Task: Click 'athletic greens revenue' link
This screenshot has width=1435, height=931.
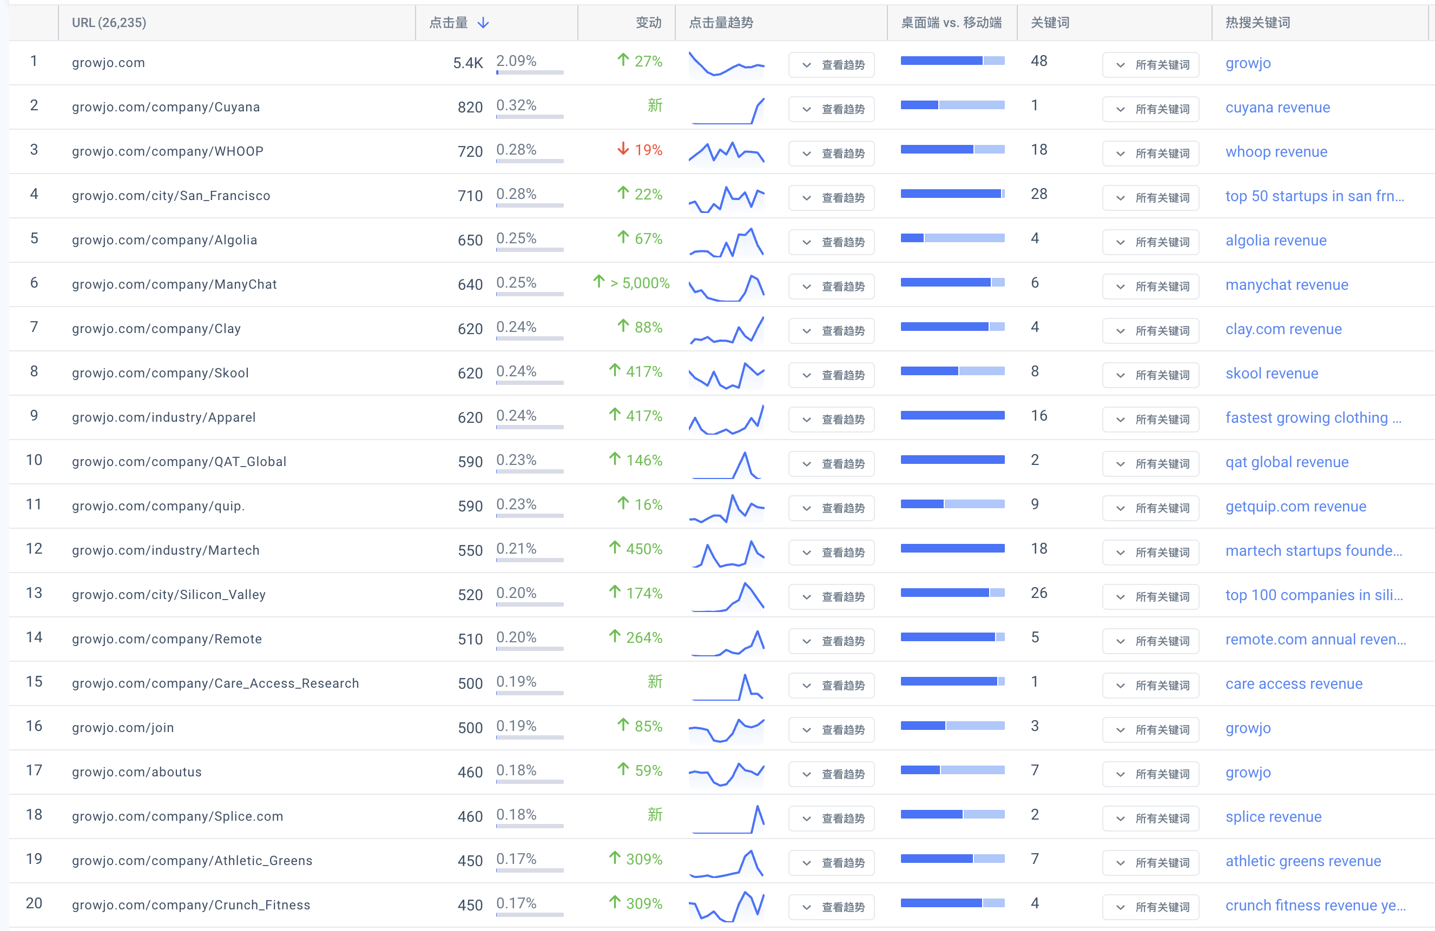Action: tap(1303, 861)
